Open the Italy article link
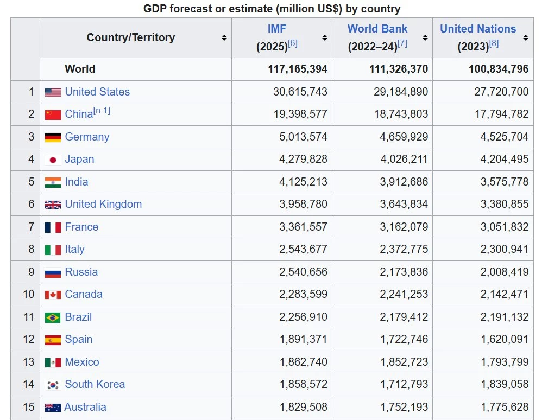Screen dimensions: 548x420 tap(75, 249)
